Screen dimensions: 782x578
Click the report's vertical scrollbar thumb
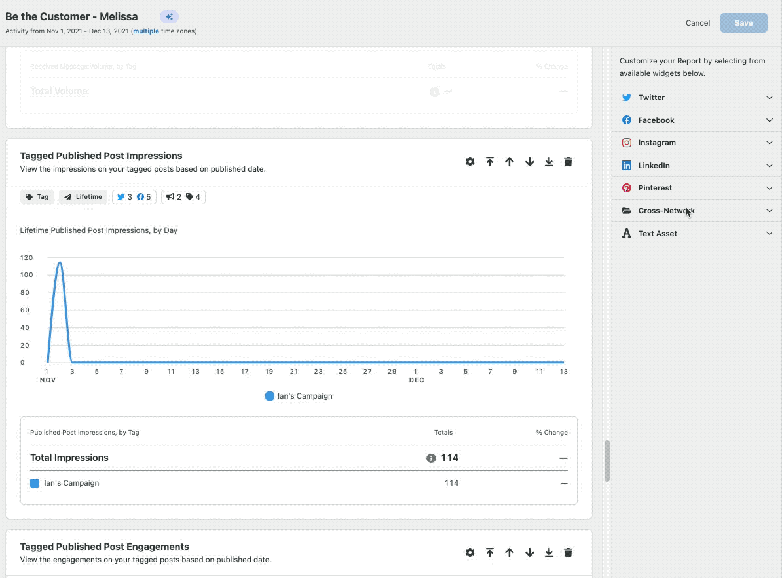(x=607, y=461)
